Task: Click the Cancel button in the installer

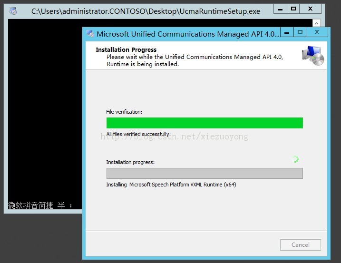Action: (300, 245)
